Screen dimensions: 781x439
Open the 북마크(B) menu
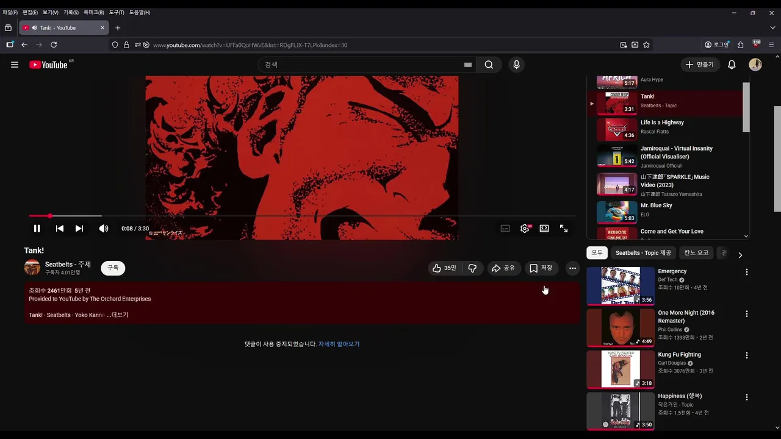(x=93, y=12)
